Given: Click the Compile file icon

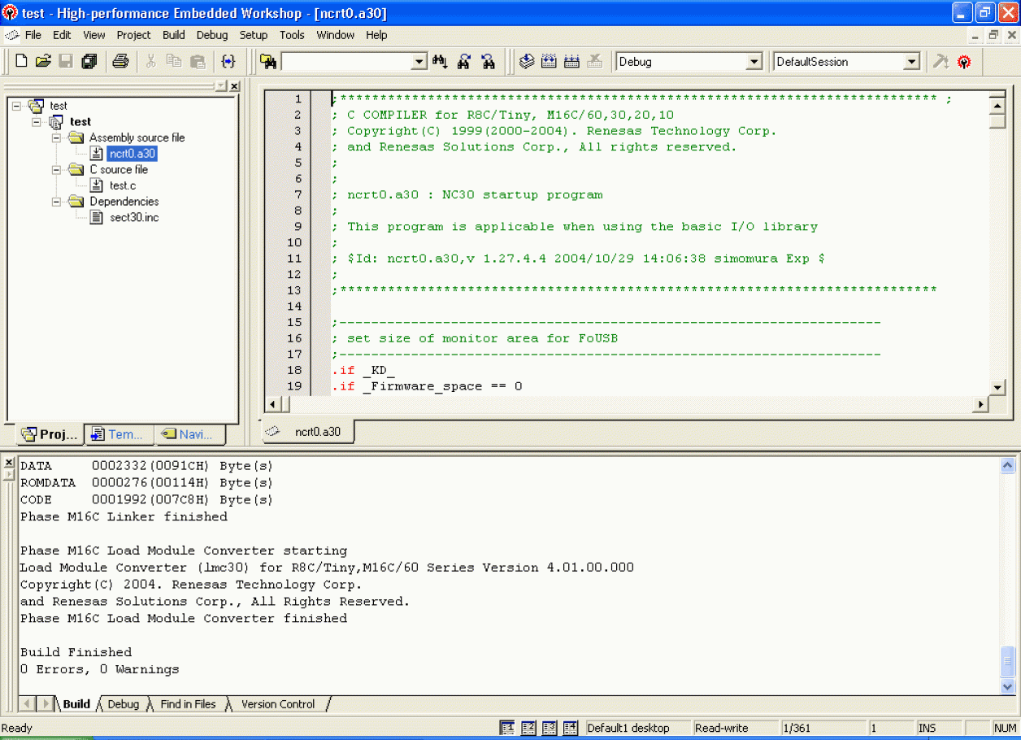Looking at the screenshot, I should click(x=526, y=61).
